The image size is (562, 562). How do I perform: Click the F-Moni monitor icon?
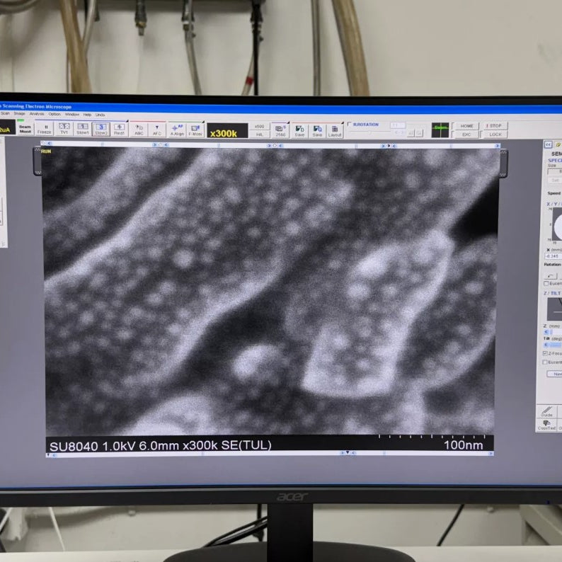point(195,130)
